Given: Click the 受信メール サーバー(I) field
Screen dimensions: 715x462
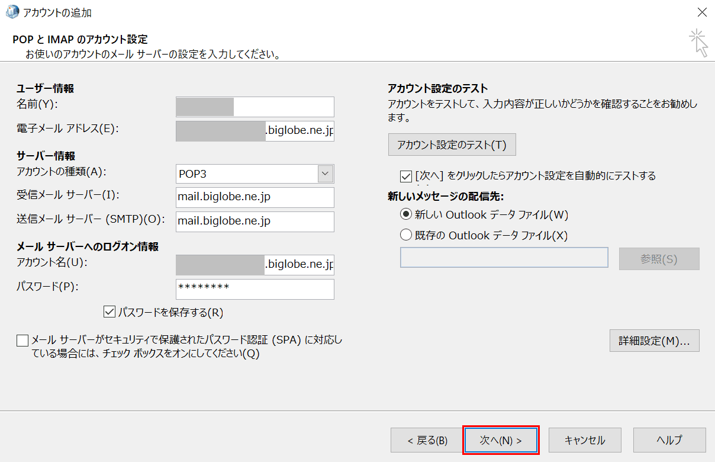Looking at the screenshot, I should tap(255, 197).
